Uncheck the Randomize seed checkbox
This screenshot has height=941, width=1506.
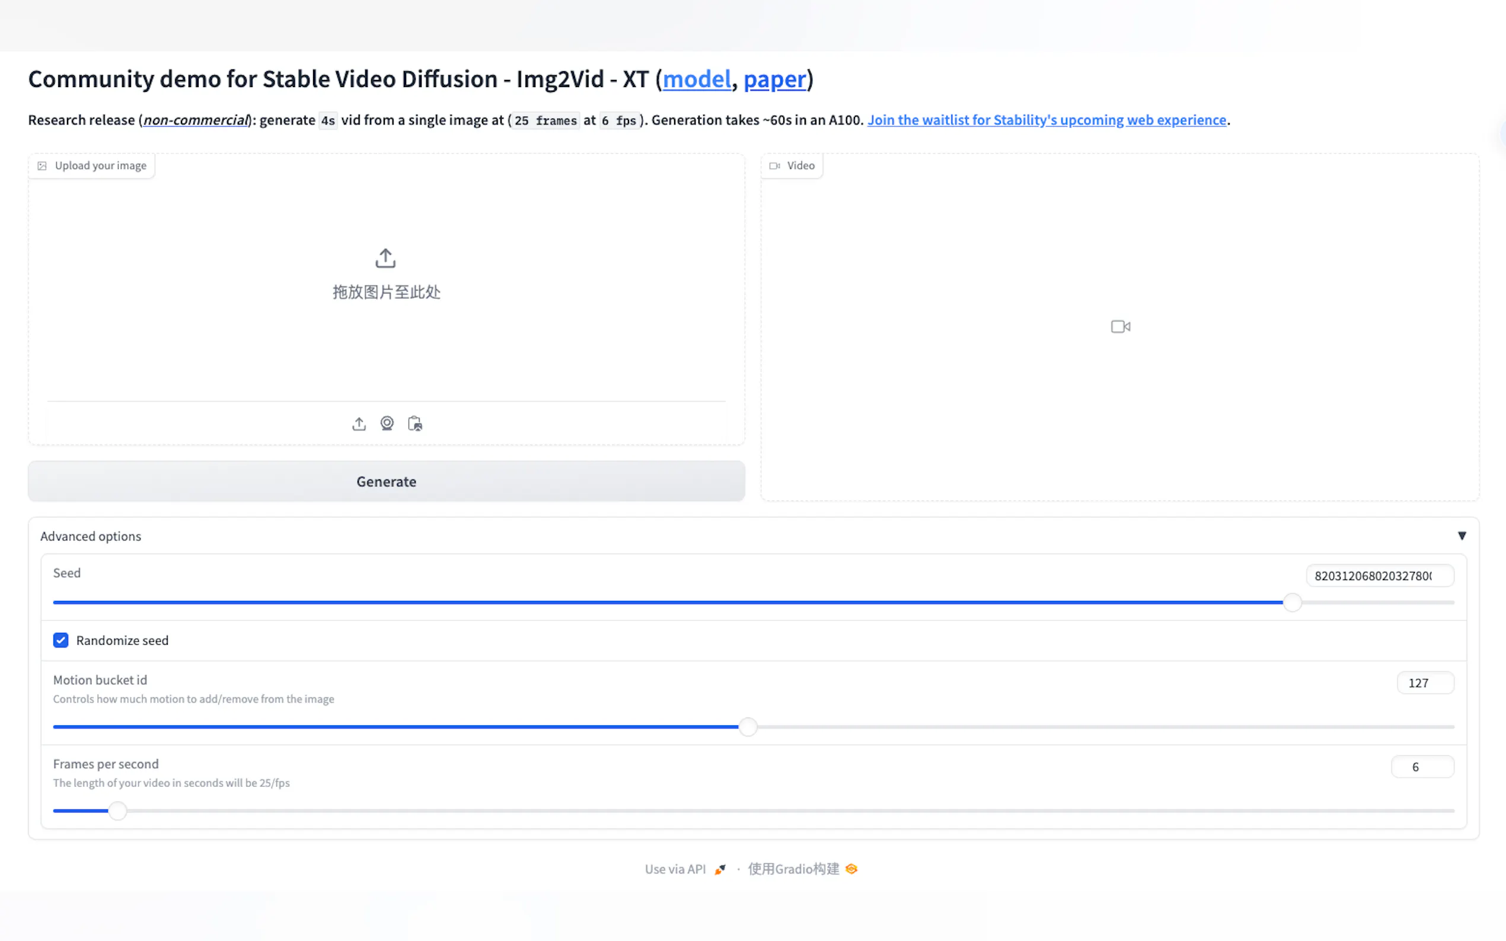(60, 641)
